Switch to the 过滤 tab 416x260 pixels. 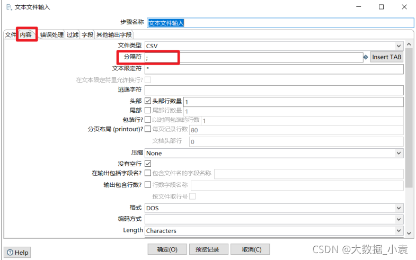(x=73, y=35)
